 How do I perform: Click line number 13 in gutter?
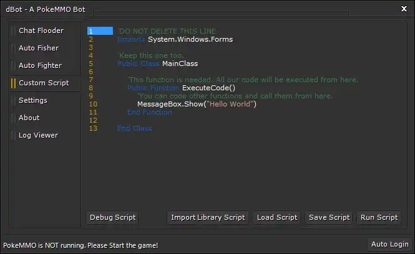pyautogui.click(x=93, y=128)
